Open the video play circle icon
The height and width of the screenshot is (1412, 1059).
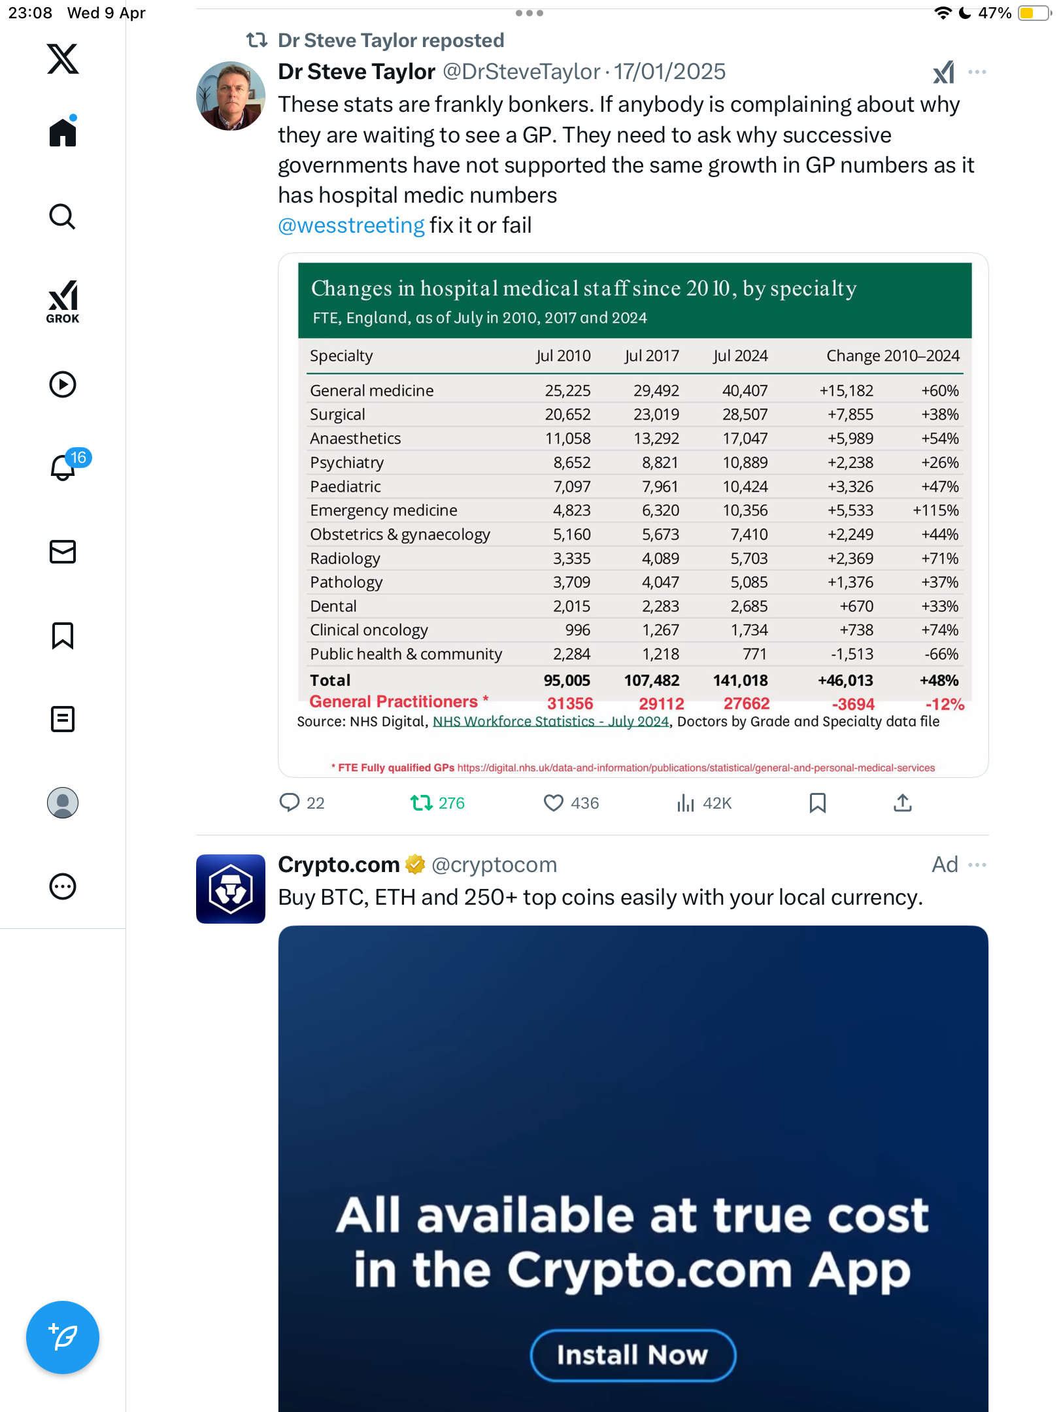point(63,384)
